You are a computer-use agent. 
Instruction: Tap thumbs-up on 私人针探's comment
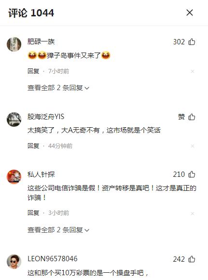(x=192, y=174)
